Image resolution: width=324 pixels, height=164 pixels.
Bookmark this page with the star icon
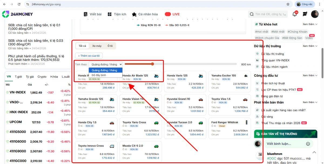(288, 4)
